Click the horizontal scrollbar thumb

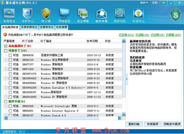pyautogui.click(x=53, y=118)
